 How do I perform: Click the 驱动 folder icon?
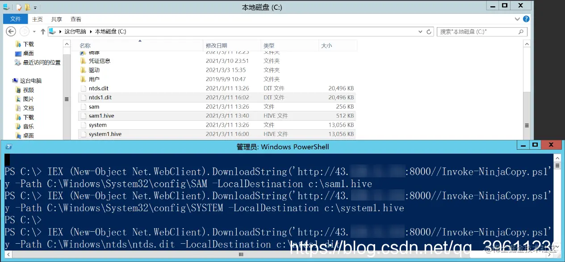pos(83,70)
